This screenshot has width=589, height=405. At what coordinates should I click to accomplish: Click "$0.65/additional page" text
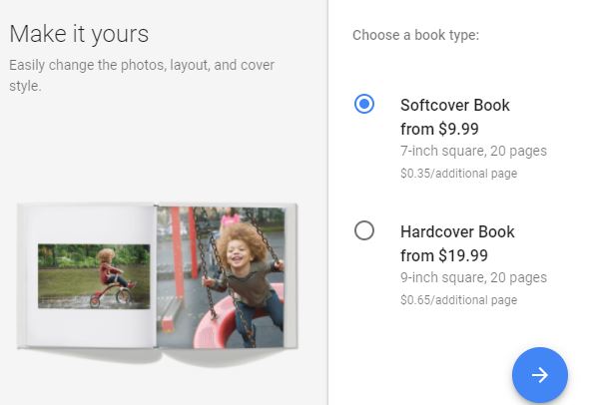pos(458,300)
